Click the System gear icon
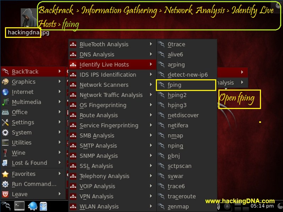 5,132
